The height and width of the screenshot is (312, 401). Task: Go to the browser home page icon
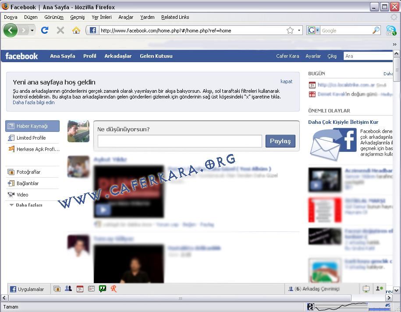[x=76, y=30]
